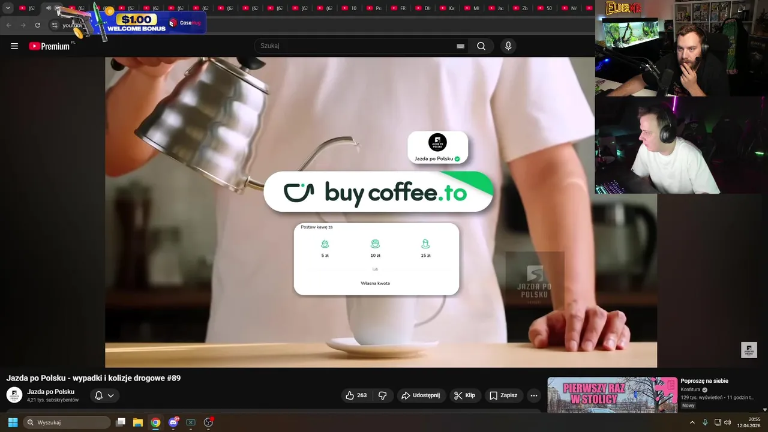This screenshot has height=432, width=768.
Task: Close the active YouTube tab
Action: point(58,8)
